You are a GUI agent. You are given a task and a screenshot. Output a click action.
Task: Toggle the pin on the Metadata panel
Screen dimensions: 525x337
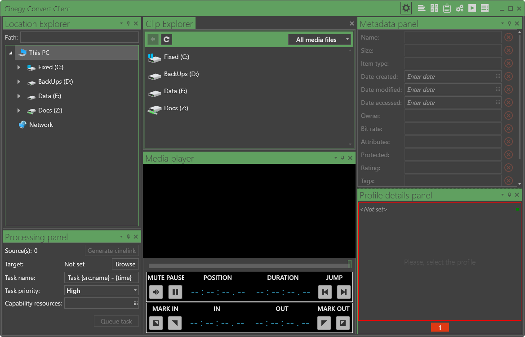pos(510,23)
